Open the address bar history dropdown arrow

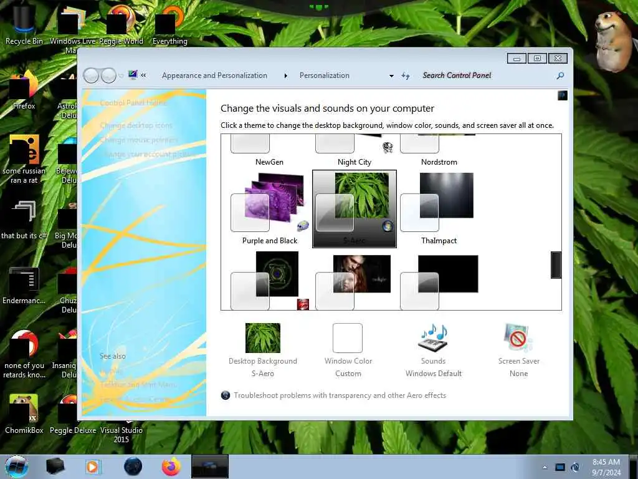391,75
